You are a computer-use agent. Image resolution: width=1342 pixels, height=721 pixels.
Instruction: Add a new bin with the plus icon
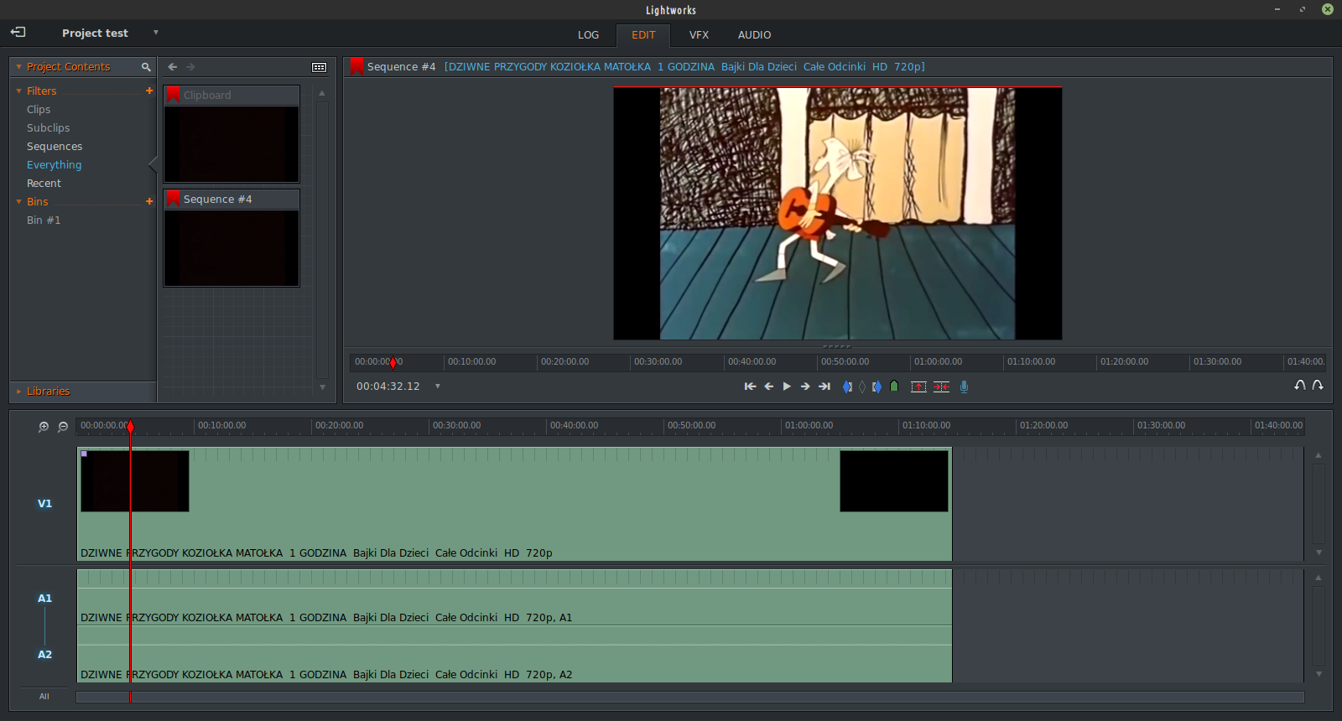[149, 201]
